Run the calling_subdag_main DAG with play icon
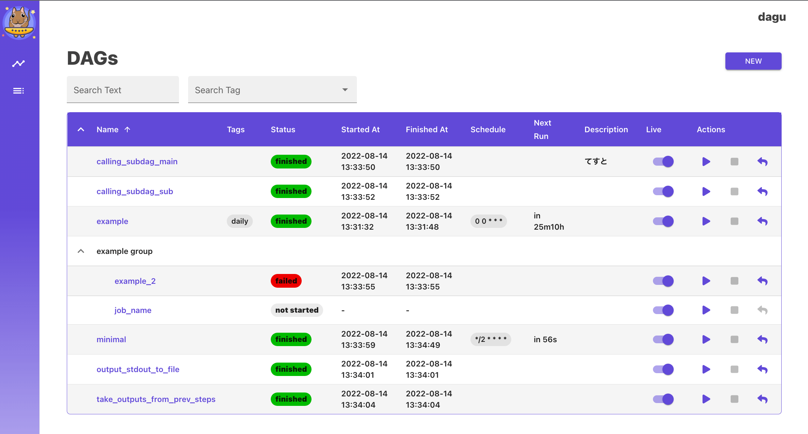The width and height of the screenshot is (808, 434). [x=706, y=162]
